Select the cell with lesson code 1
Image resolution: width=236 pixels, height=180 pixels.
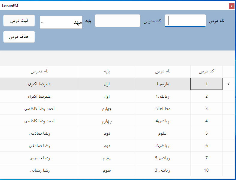206,84
